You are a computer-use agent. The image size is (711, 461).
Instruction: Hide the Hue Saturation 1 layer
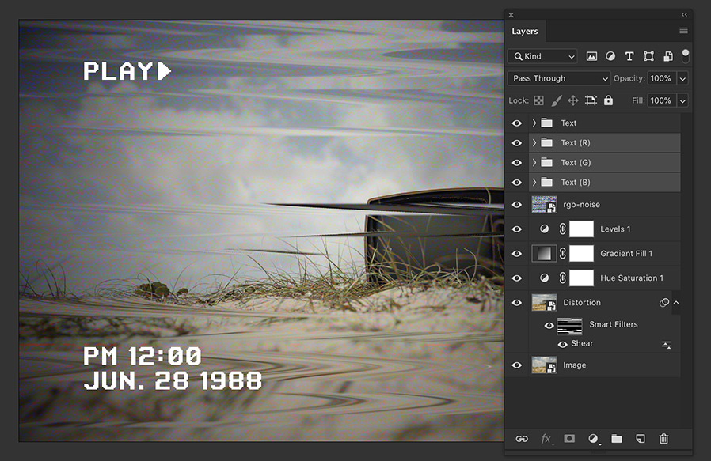point(516,278)
